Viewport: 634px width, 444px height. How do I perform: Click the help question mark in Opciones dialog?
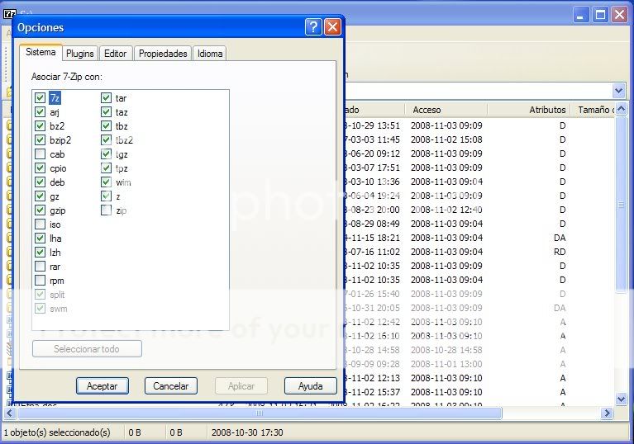tap(313, 27)
